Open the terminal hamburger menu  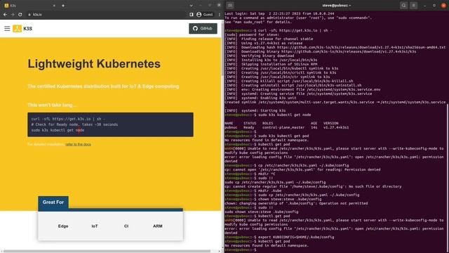coord(413,6)
